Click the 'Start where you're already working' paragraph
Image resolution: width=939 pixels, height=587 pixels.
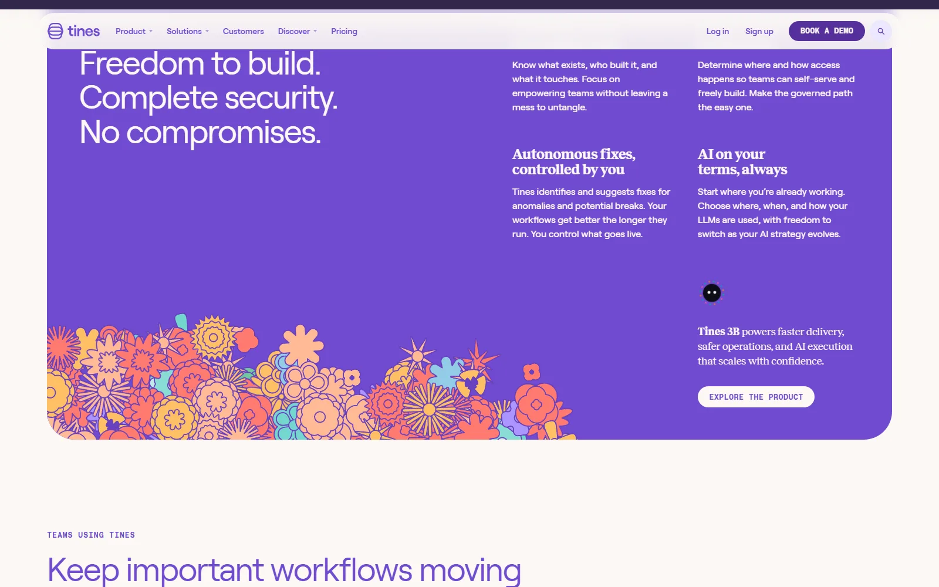tap(772, 213)
